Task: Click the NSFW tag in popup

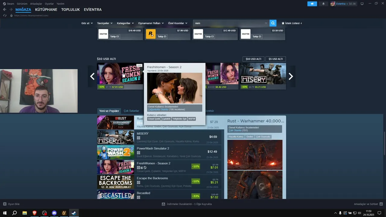Action: 192,119
